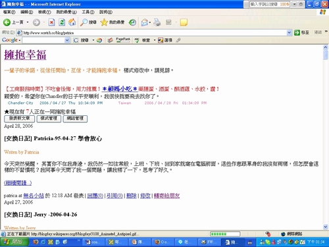Click the 網誌管理 button
Image resolution: width=329 pixels, height=247 pixels.
click(x=75, y=119)
